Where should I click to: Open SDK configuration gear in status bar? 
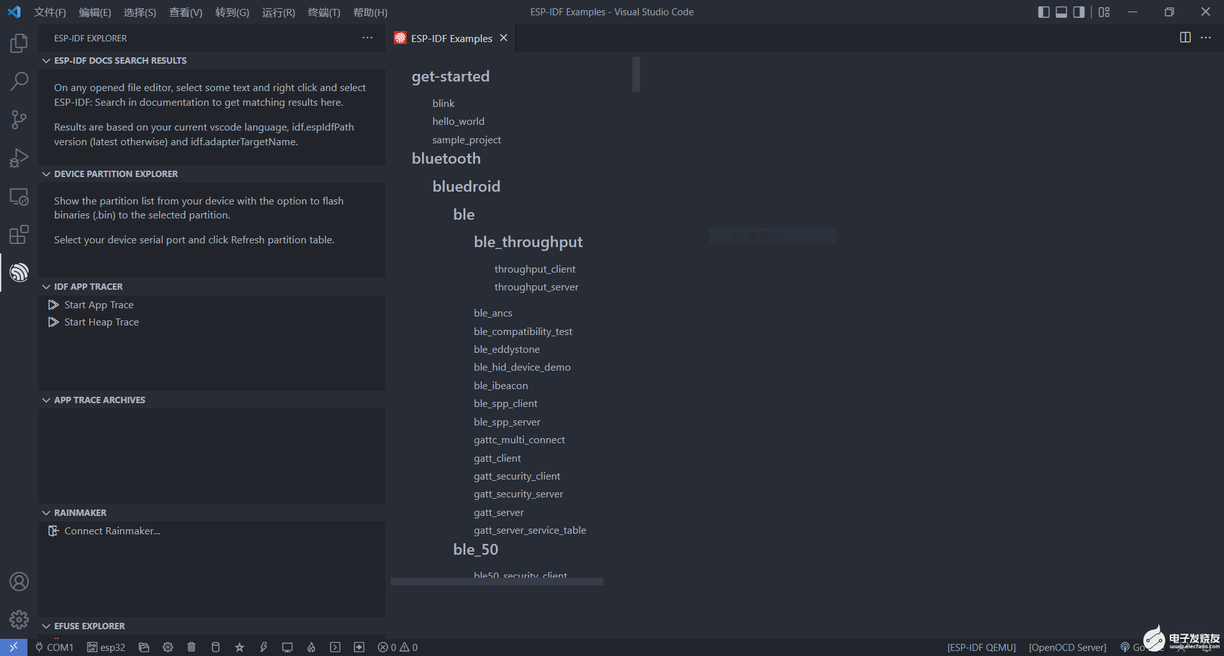pyautogui.click(x=168, y=647)
